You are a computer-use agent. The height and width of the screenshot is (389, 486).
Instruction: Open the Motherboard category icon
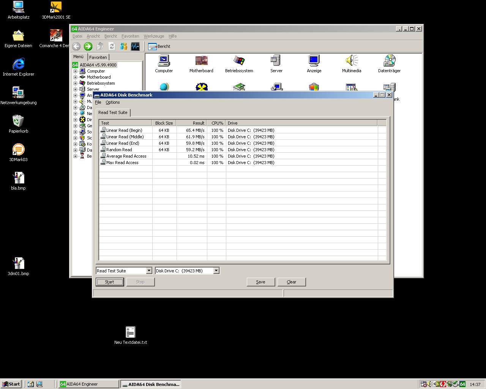[201, 64]
